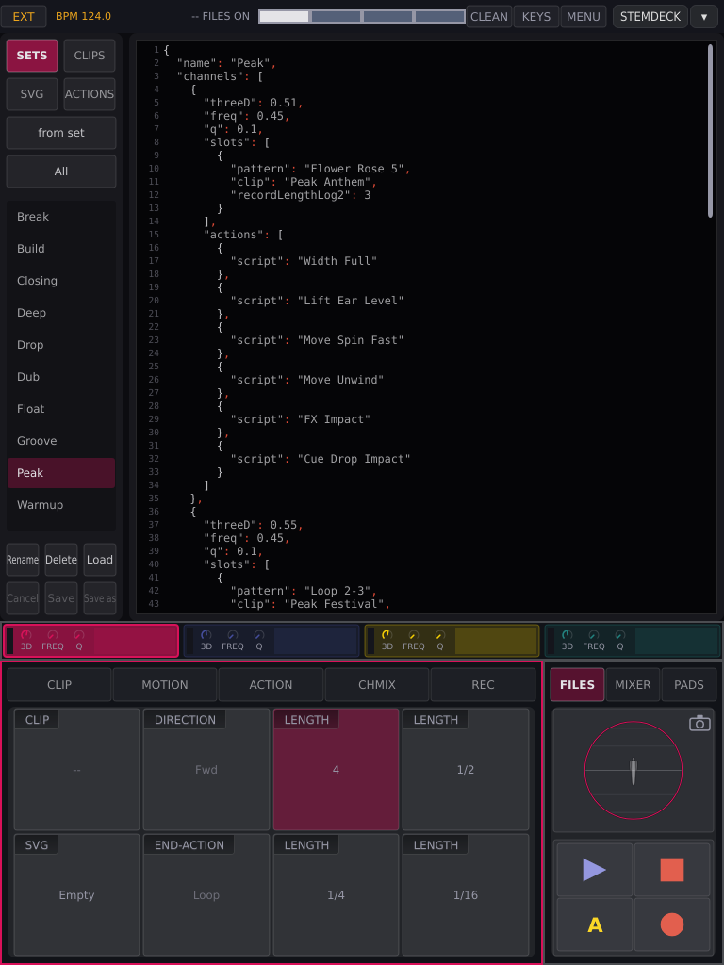Adjust the blue channel FREQ knob
This screenshot has height=965, width=724.
coord(233,635)
